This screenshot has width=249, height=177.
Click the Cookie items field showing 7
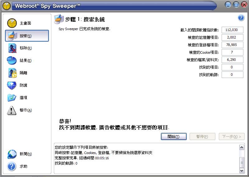[232, 52]
